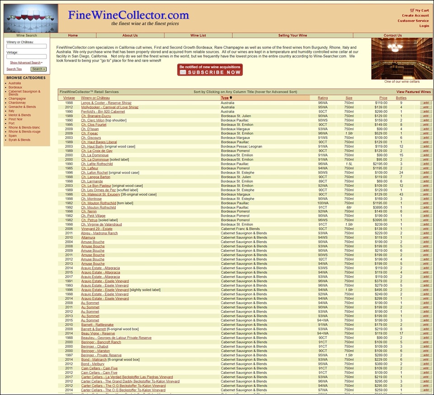
Task: Sort the table by Size column header
Action: pyautogui.click(x=349, y=98)
